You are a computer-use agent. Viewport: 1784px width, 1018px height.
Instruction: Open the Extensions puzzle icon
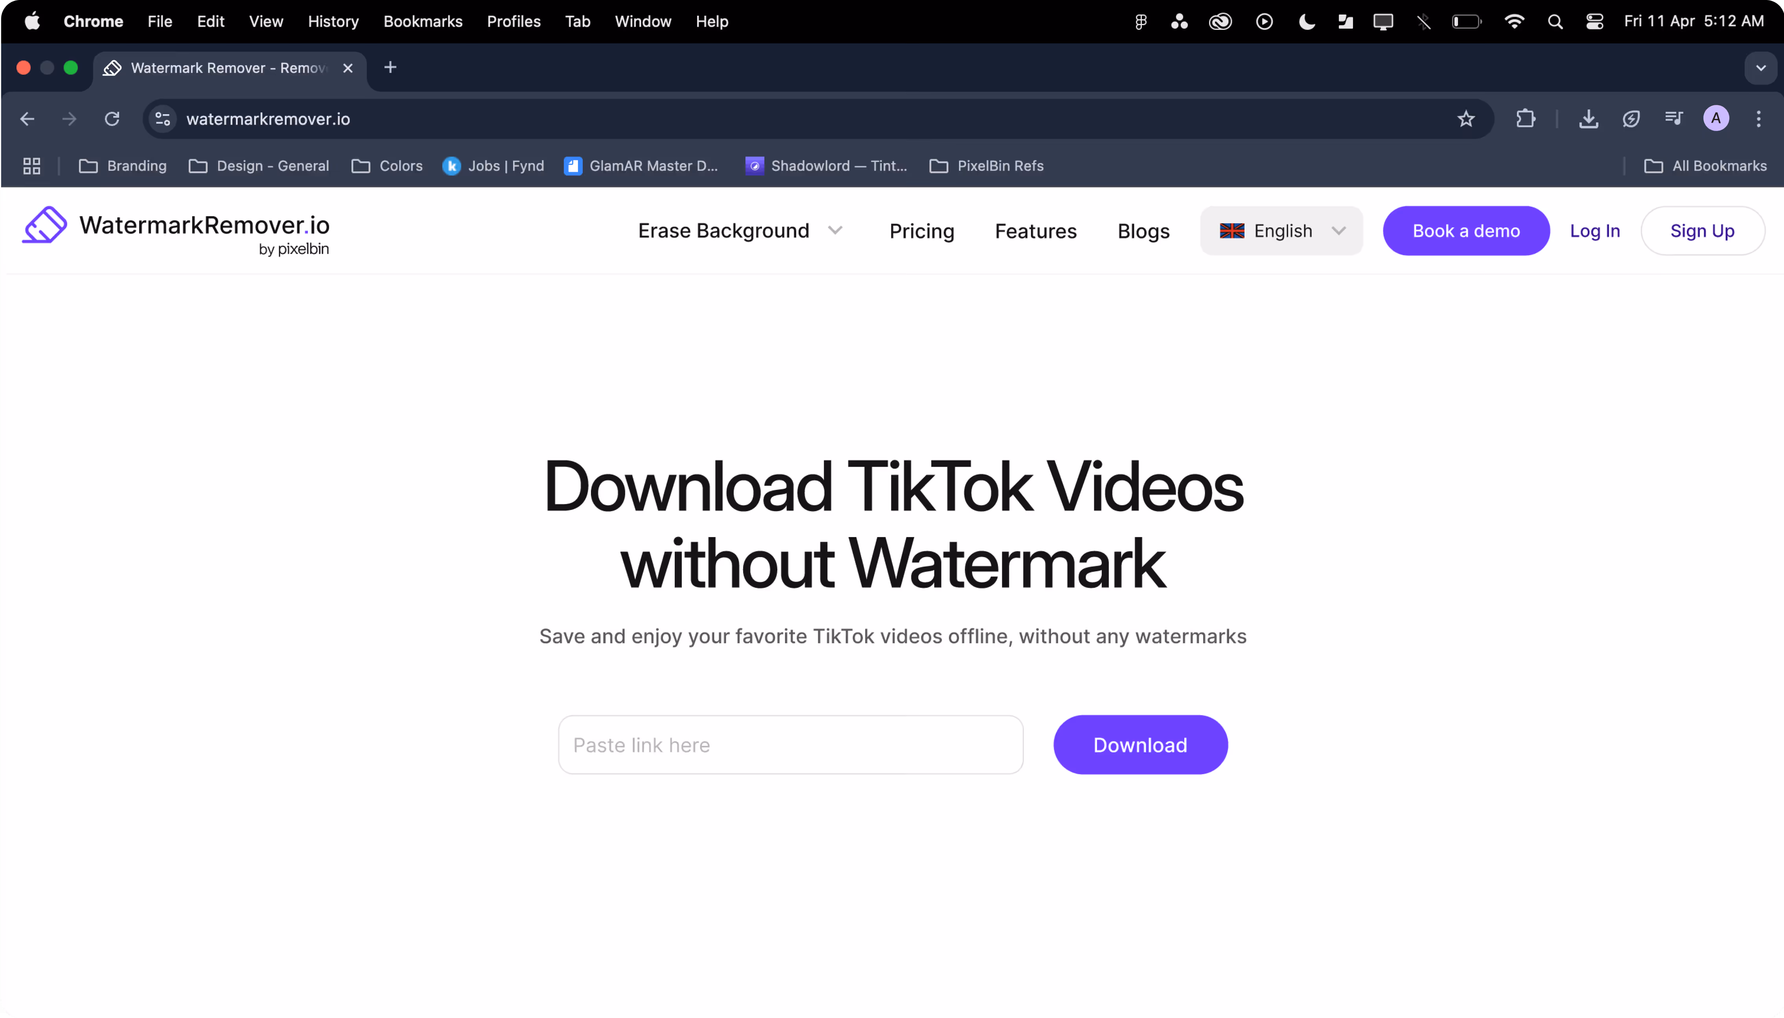point(1525,119)
